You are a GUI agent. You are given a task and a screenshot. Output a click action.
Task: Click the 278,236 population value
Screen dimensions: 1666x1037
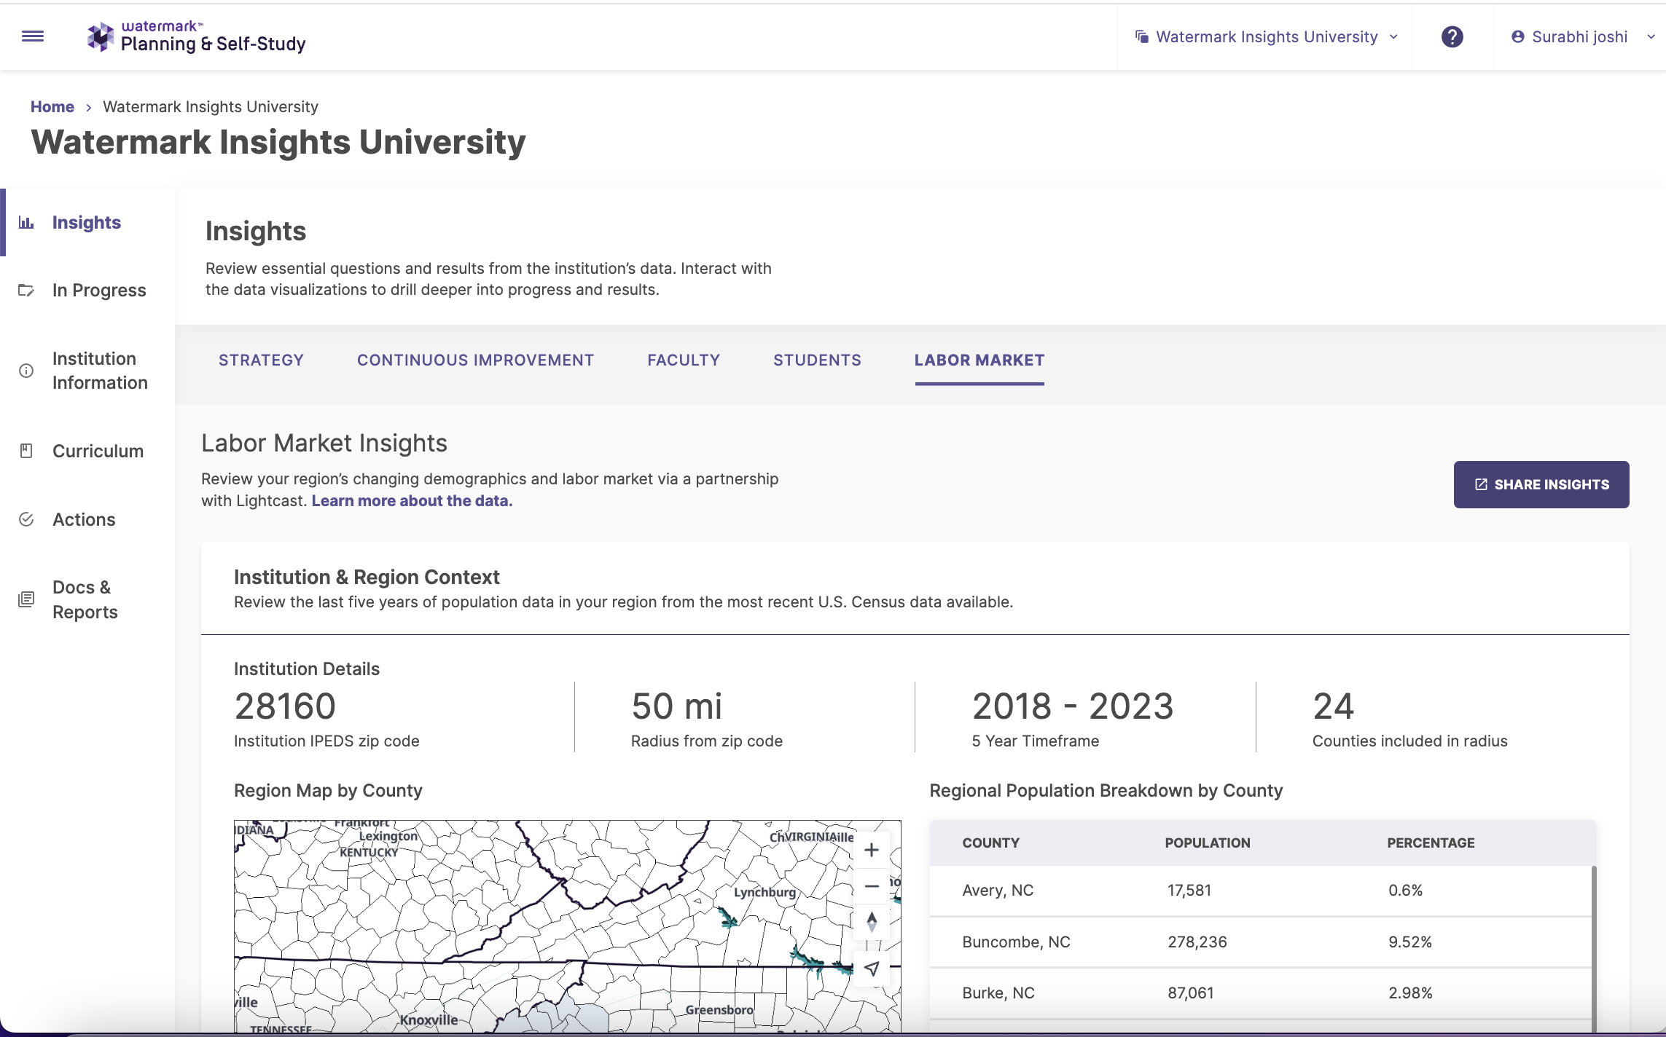[1197, 942]
